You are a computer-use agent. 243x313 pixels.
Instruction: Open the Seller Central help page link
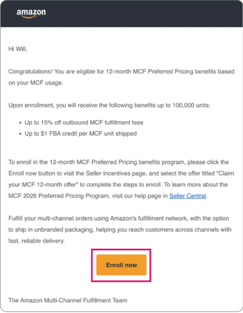tap(188, 196)
